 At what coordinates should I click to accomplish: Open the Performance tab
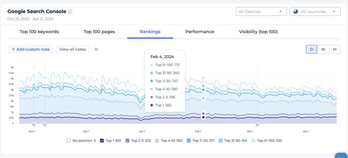click(200, 32)
